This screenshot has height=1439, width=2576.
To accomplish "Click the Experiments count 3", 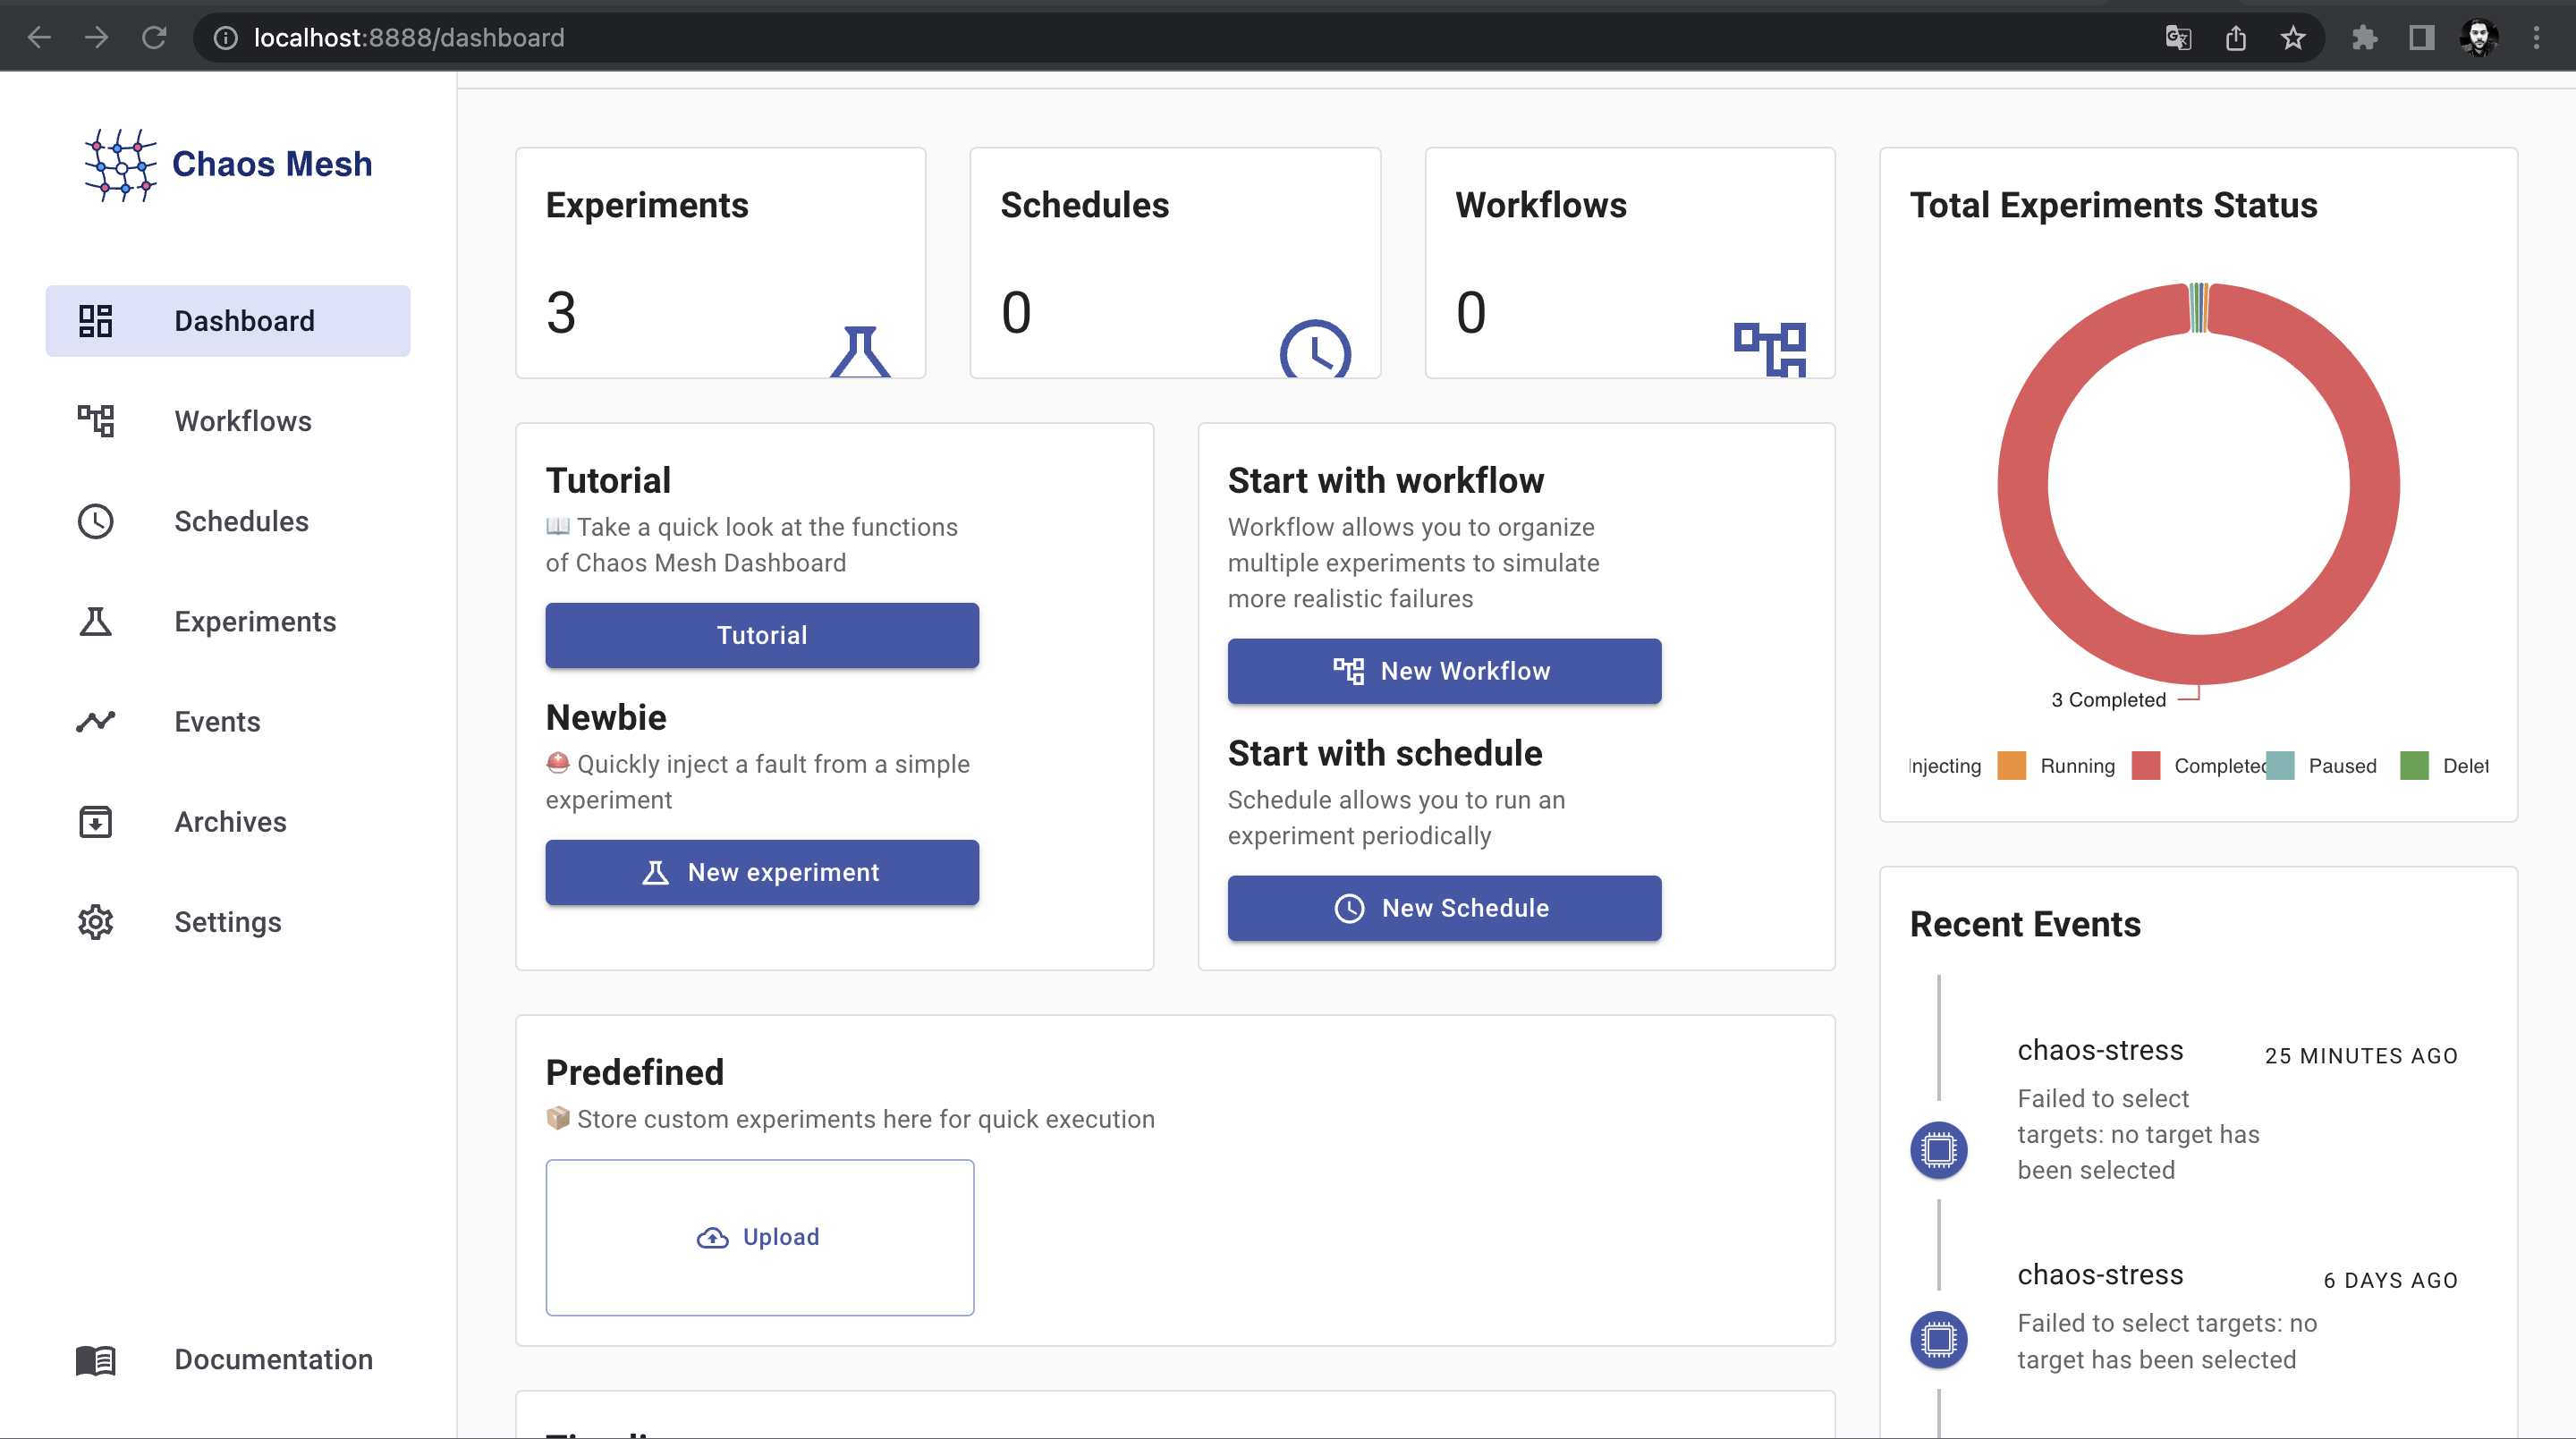I will point(561,313).
